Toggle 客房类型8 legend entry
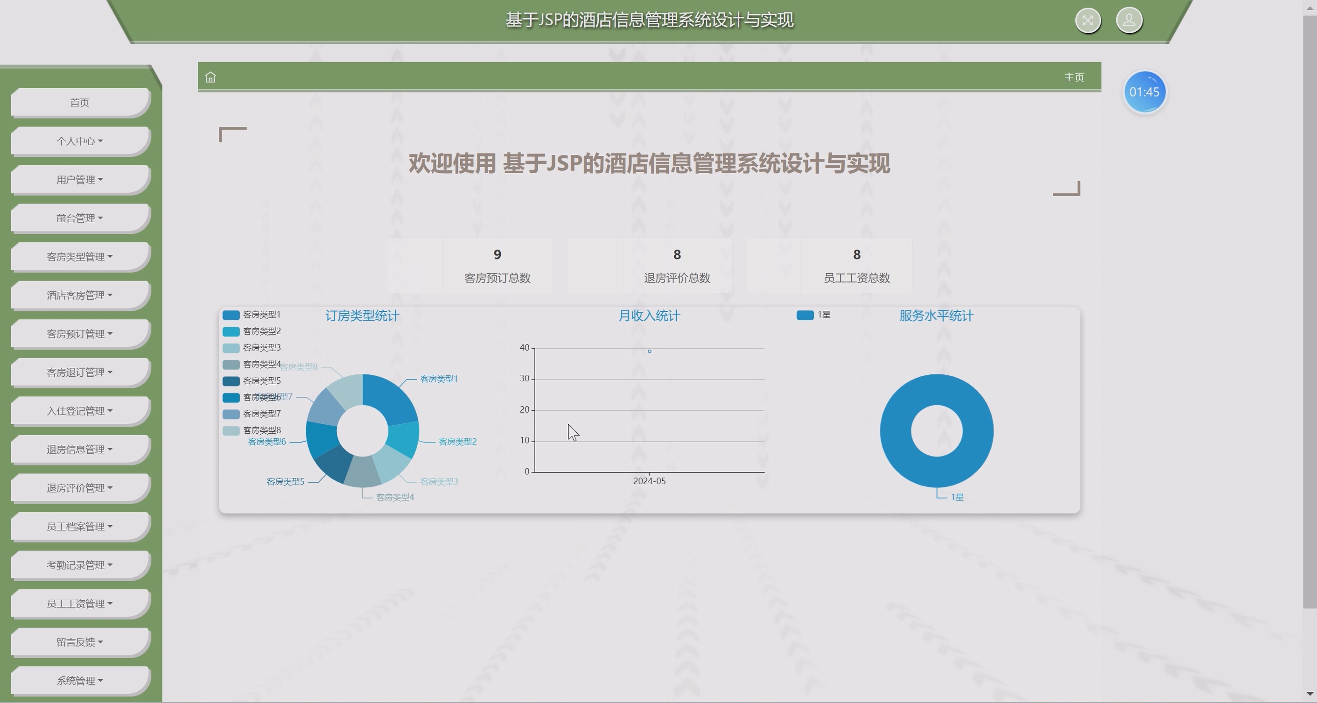This screenshot has width=1317, height=703. [x=252, y=430]
